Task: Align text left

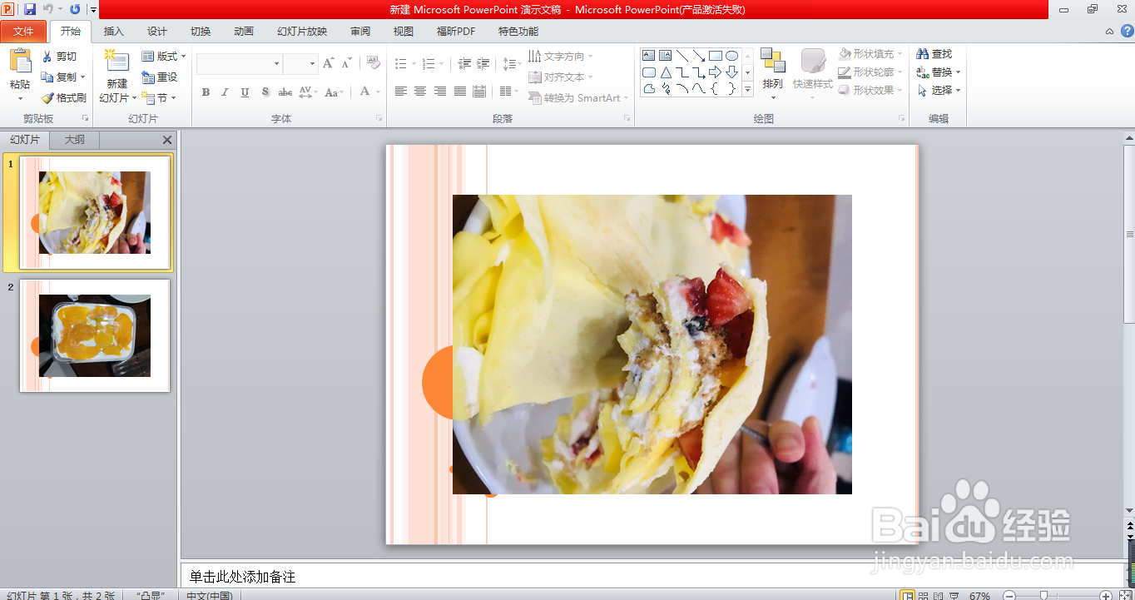Action: 401,92
